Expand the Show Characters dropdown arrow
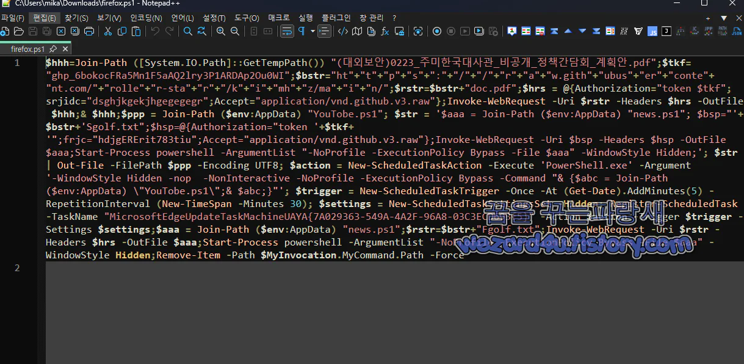744x364 pixels. tap(312, 31)
